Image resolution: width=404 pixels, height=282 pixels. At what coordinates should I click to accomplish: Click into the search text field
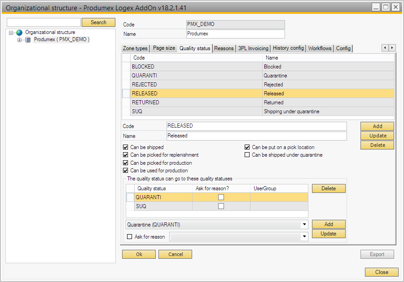click(x=44, y=22)
